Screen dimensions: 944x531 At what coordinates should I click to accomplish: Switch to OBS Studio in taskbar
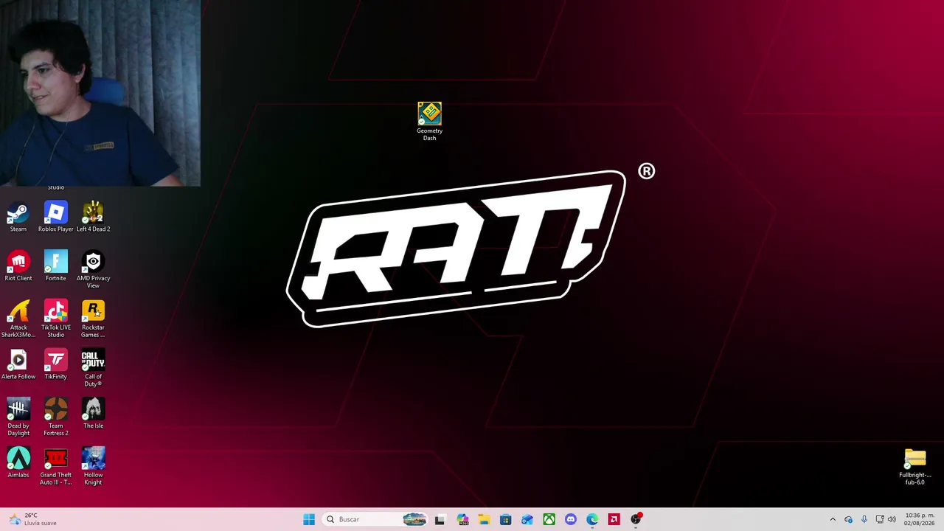pos(636,519)
